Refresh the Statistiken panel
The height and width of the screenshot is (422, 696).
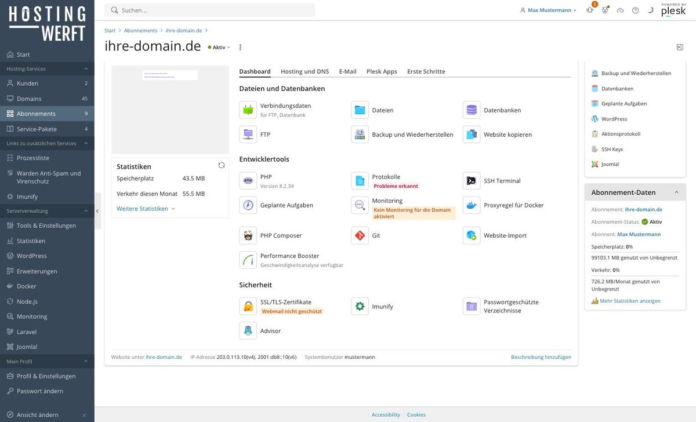point(222,165)
